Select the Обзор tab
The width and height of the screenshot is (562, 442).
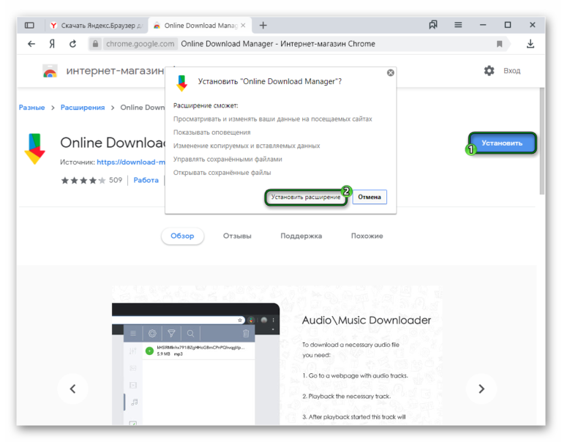pos(182,236)
